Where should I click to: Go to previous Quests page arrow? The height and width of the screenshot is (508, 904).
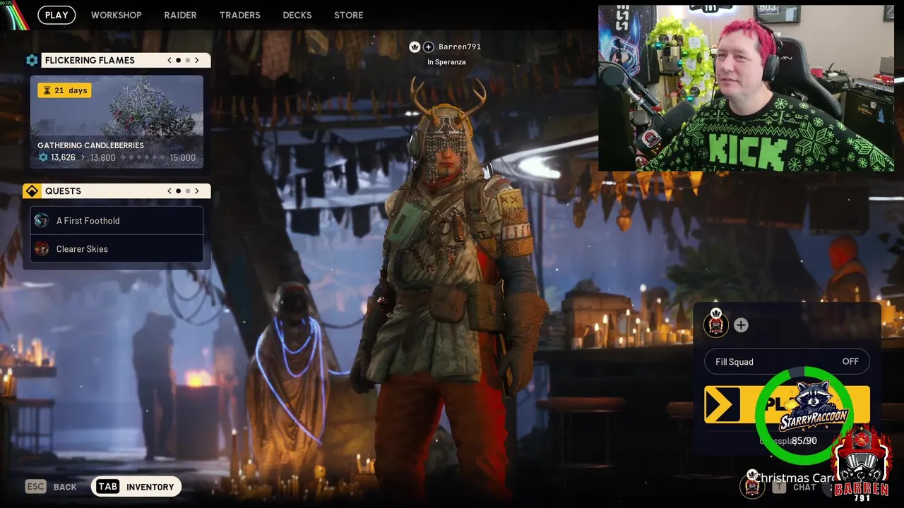(169, 190)
